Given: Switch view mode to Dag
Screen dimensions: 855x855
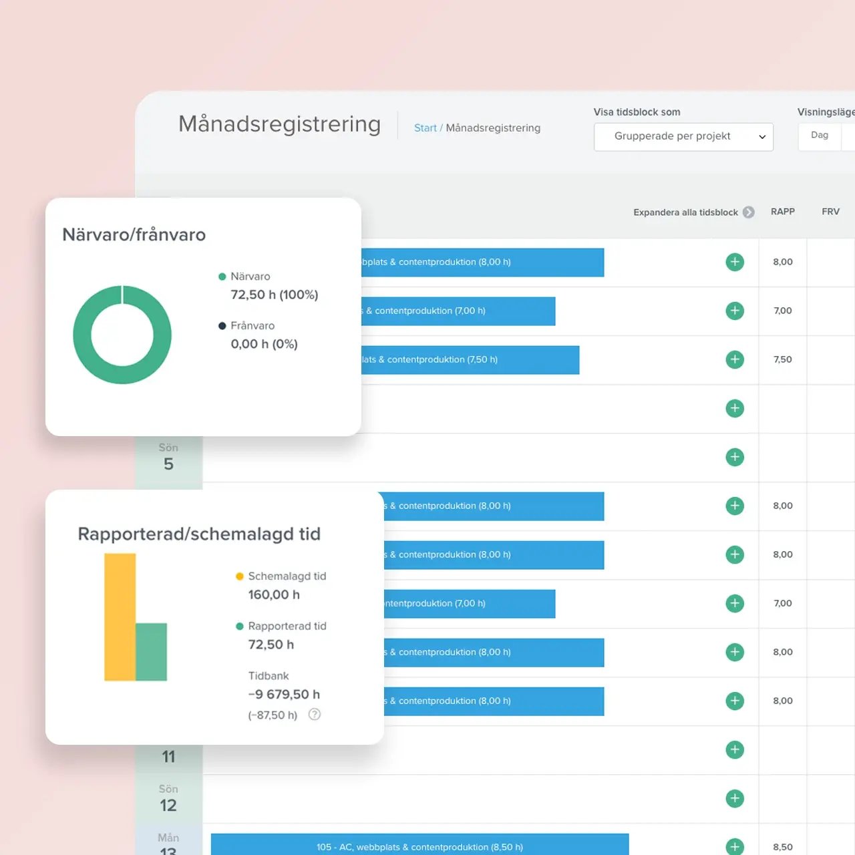Looking at the screenshot, I should (820, 136).
